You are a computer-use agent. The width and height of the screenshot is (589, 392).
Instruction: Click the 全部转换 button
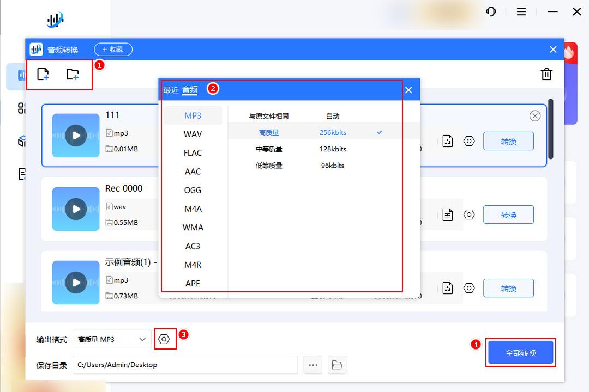tap(520, 352)
